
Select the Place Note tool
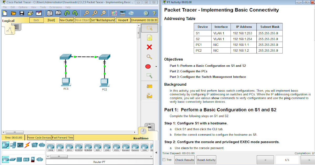[x=149, y=37]
